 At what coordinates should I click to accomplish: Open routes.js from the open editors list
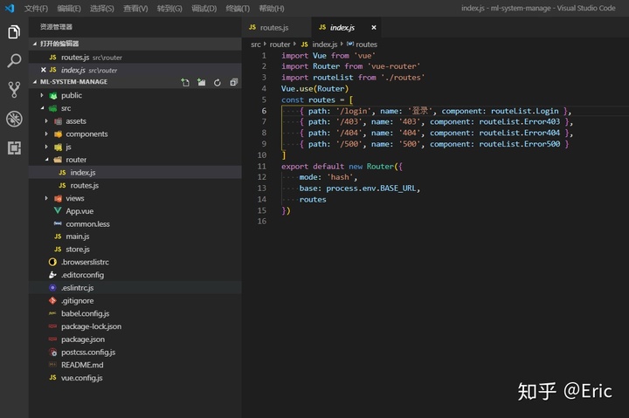coord(135,58)
